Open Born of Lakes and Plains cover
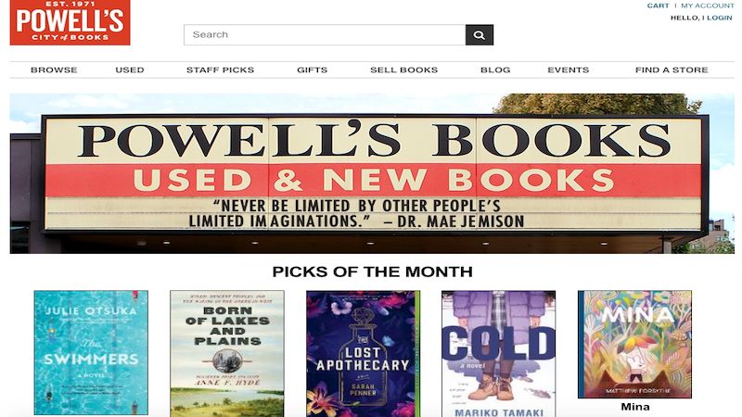Screen dimensions: 742x417 pyautogui.click(x=227, y=354)
